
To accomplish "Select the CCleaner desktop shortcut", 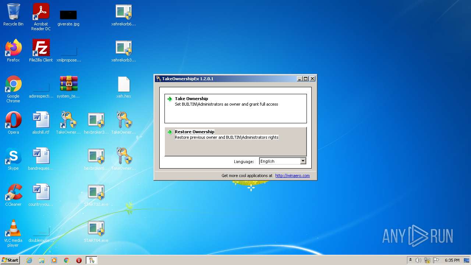I will (13, 195).
